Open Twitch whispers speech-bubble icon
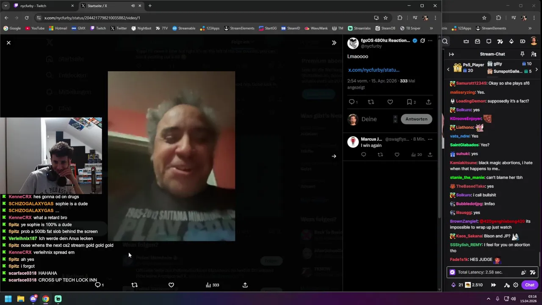The image size is (542, 305). tap(489, 42)
